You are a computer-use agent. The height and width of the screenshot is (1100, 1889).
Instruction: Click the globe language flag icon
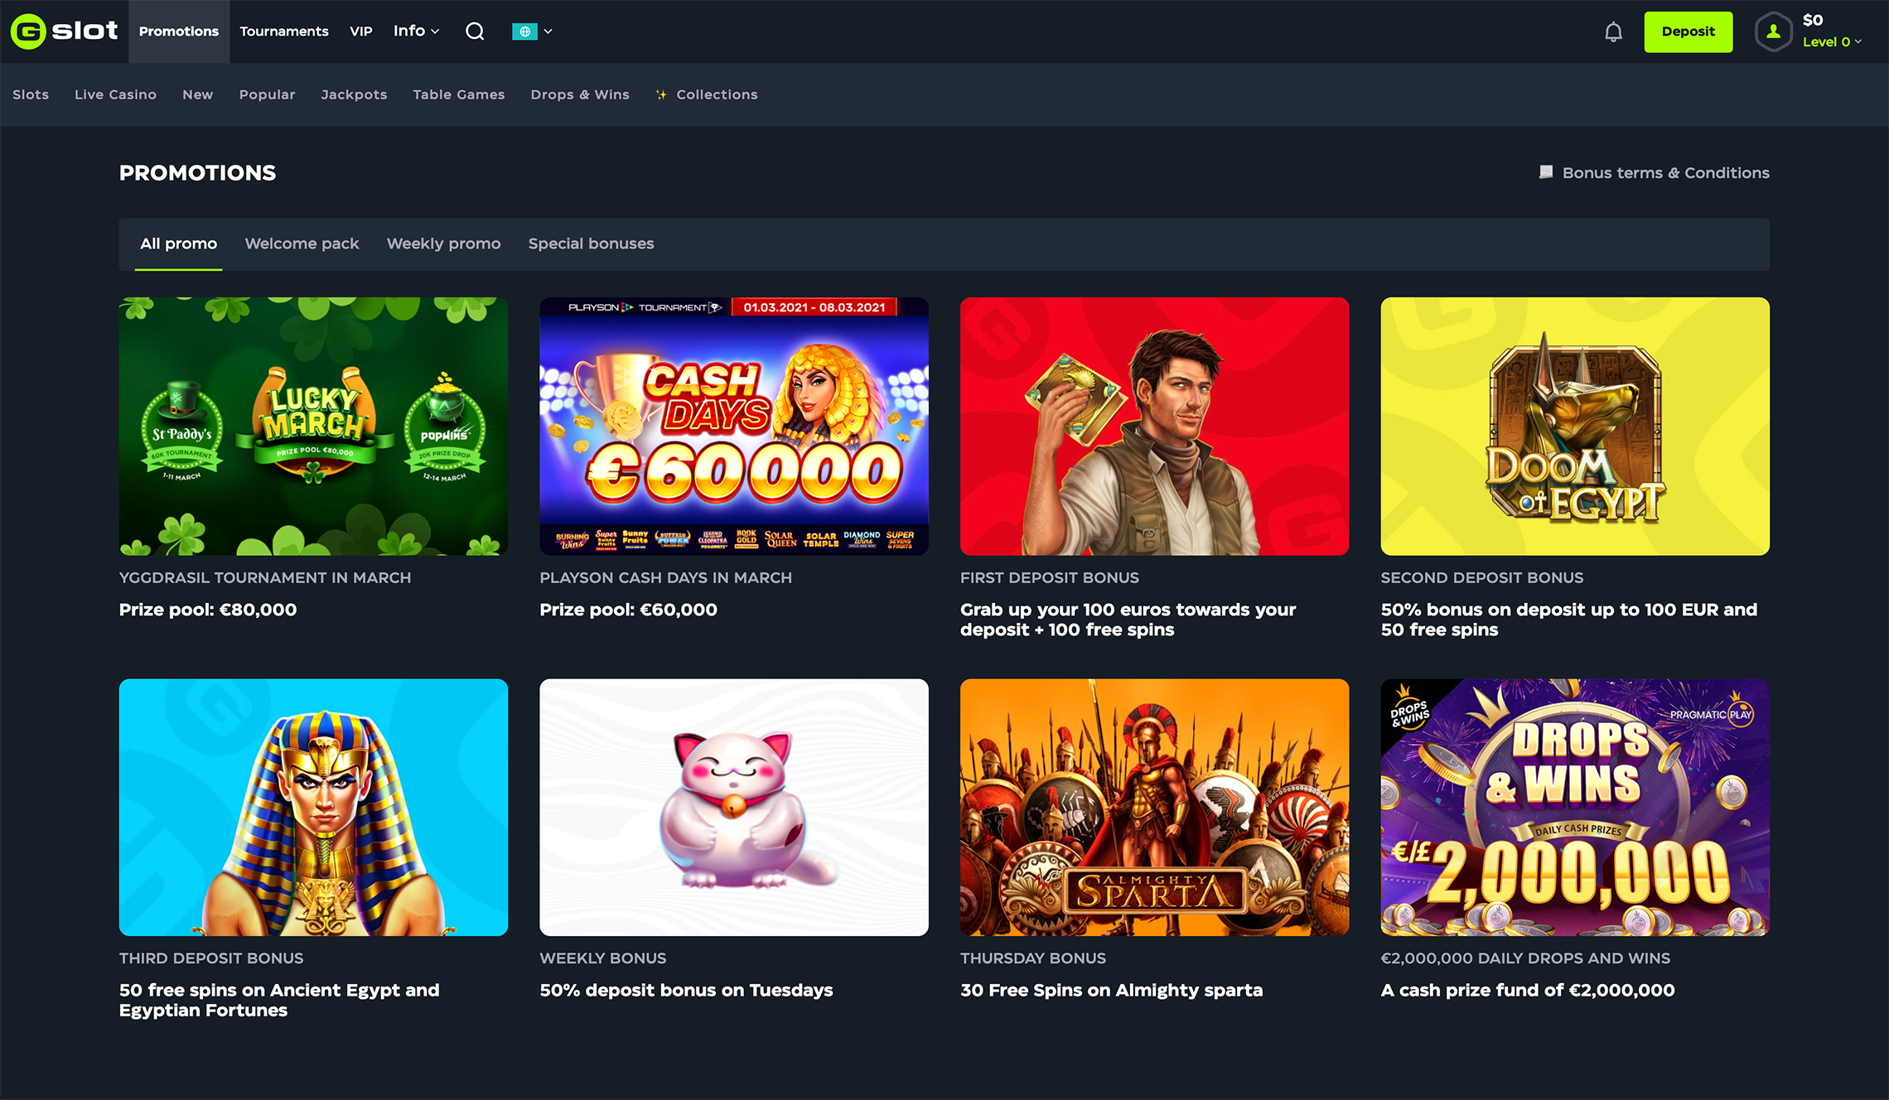click(524, 31)
